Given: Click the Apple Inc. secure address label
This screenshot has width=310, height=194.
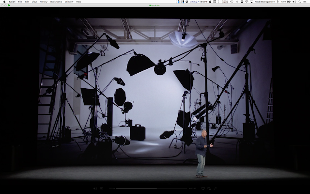Looking at the screenshot, I should click(x=155, y=5).
